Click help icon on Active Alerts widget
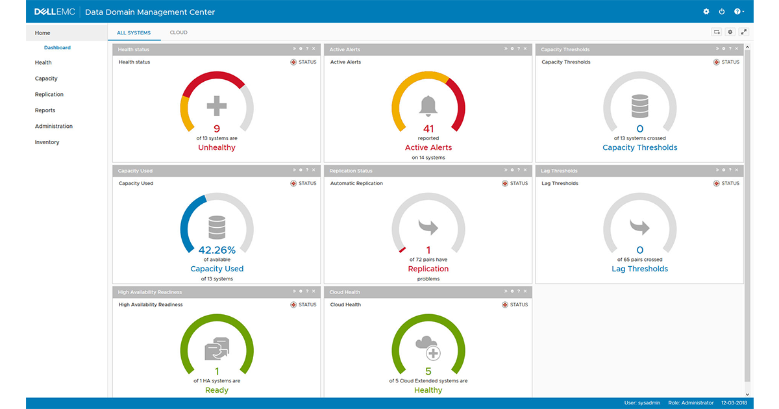Viewport: 779px width, 409px height. click(519, 49)
